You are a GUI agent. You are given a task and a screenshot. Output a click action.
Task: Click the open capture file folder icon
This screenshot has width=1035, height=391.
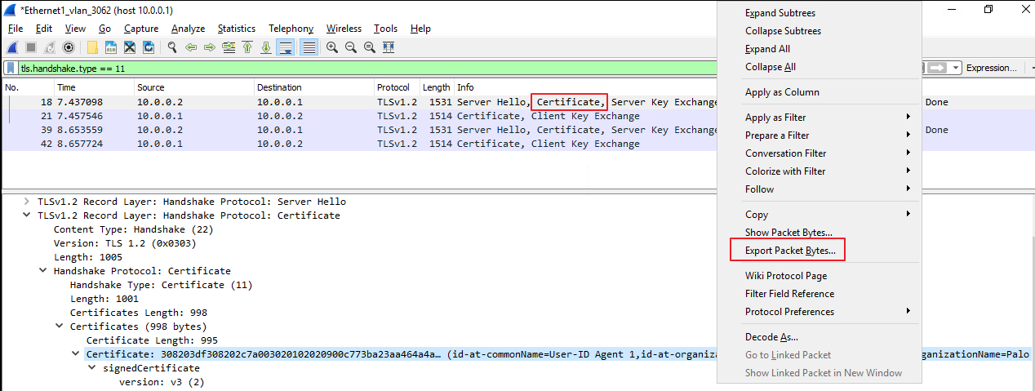coord(93,47)
